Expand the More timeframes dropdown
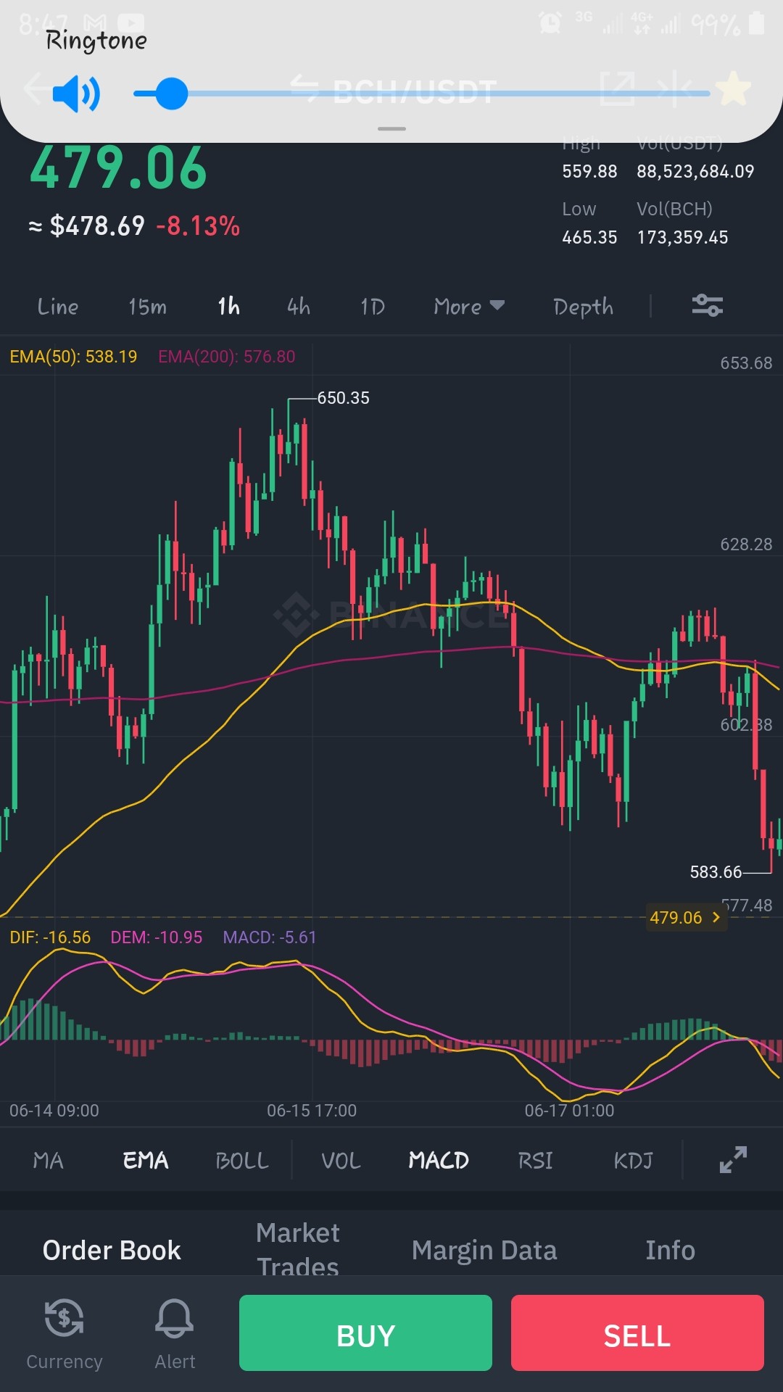The image size is (783, 1392). pos(469,307)
